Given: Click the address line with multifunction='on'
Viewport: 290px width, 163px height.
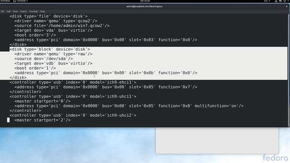Looking at the screenshot, I should coord(129,105).
